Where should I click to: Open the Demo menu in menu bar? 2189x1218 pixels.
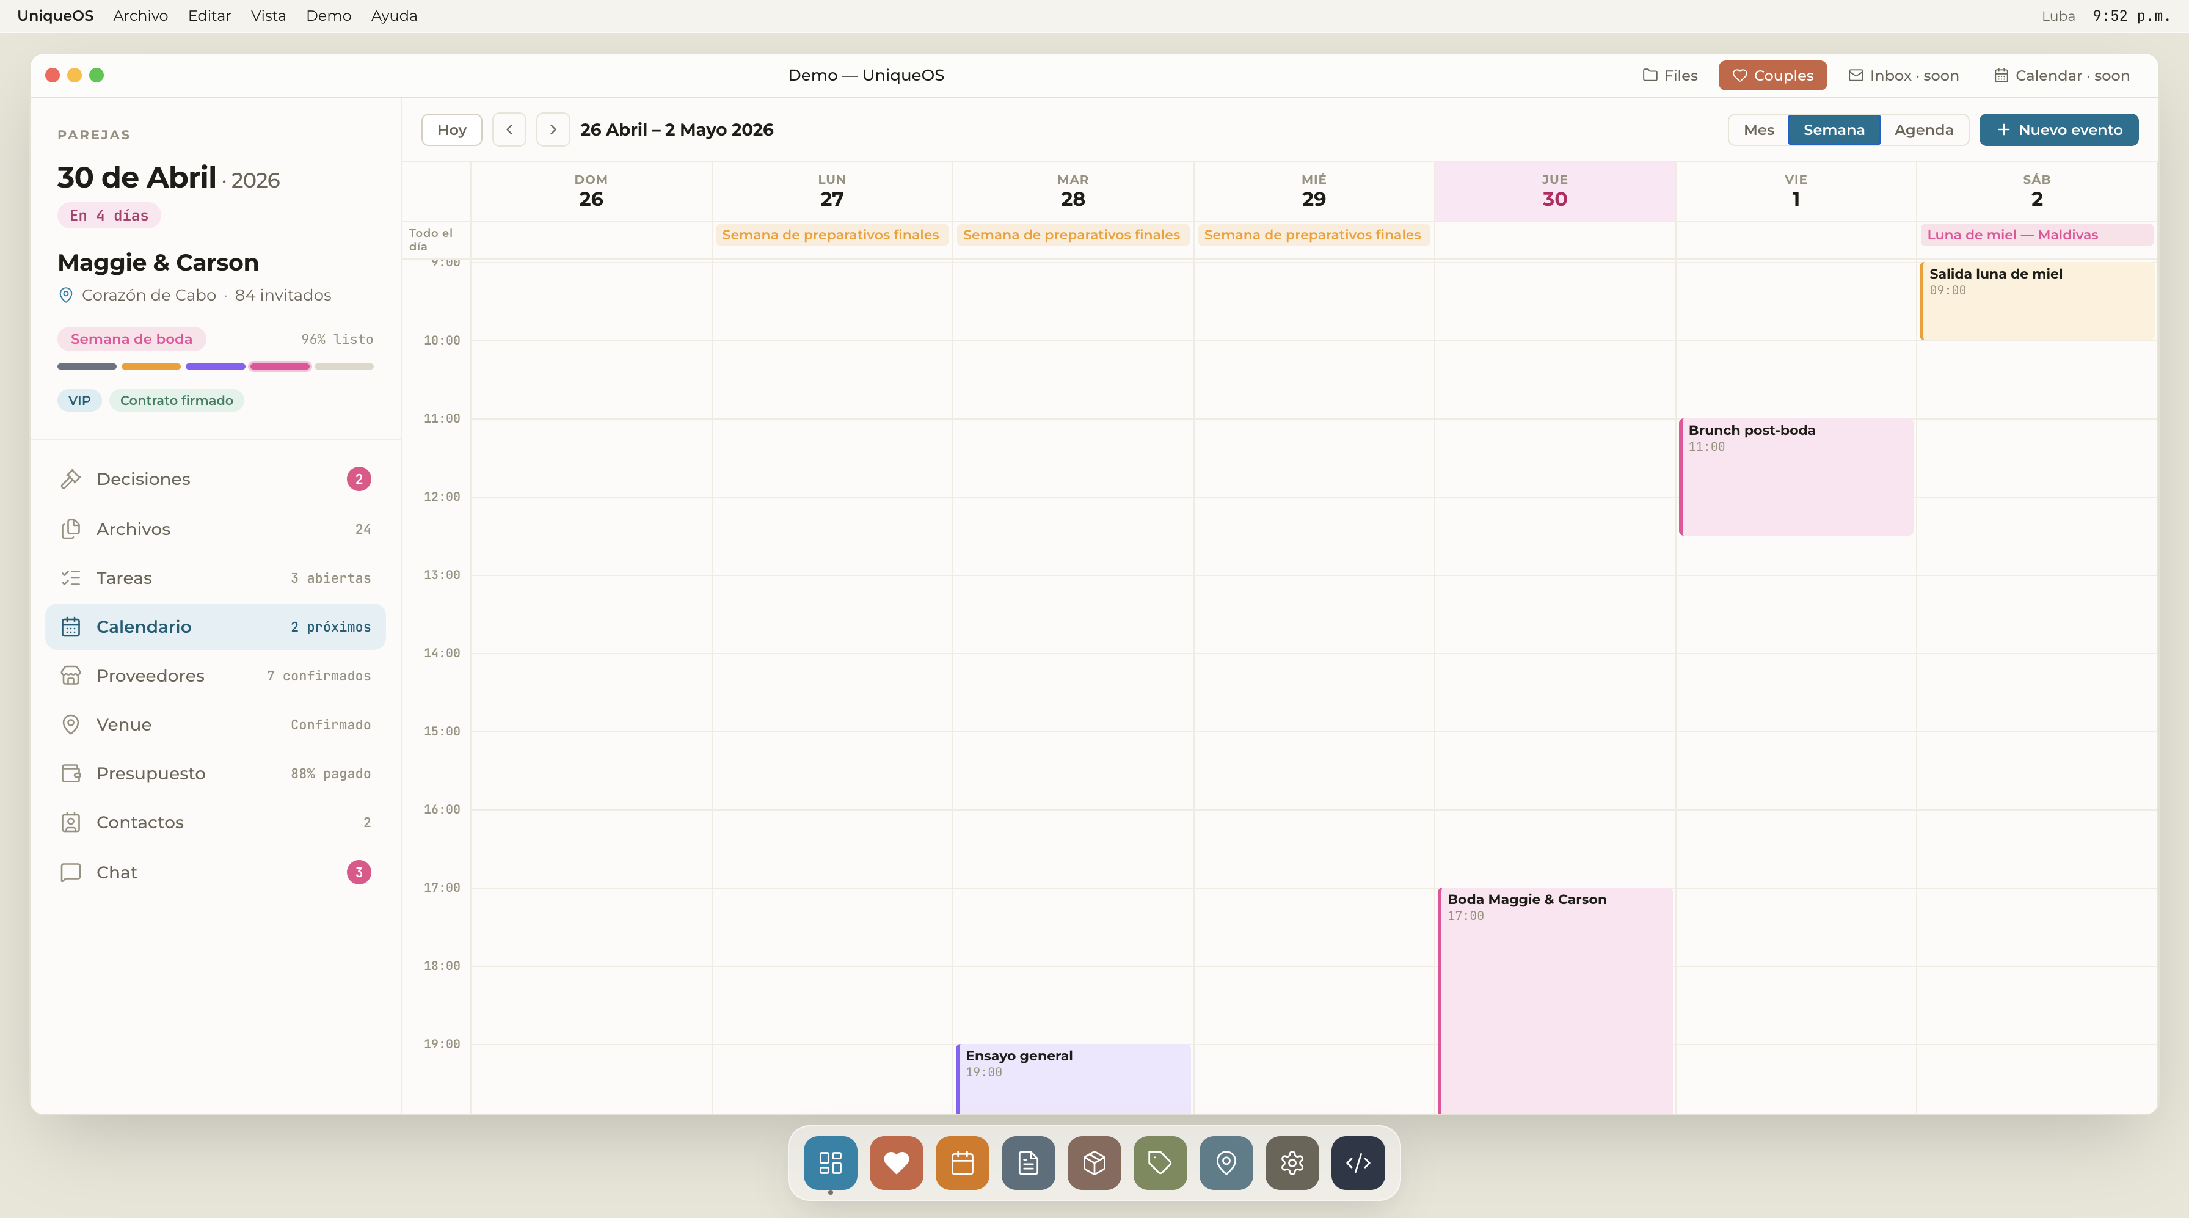pyautogui.click(x=329, y=15)
